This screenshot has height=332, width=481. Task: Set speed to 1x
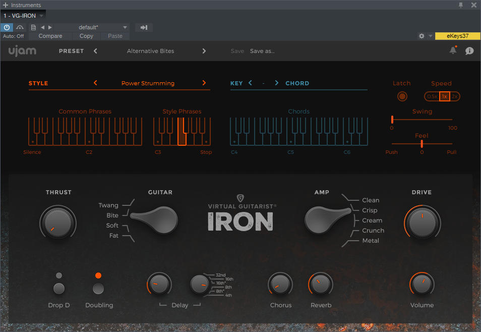[445, 96]
